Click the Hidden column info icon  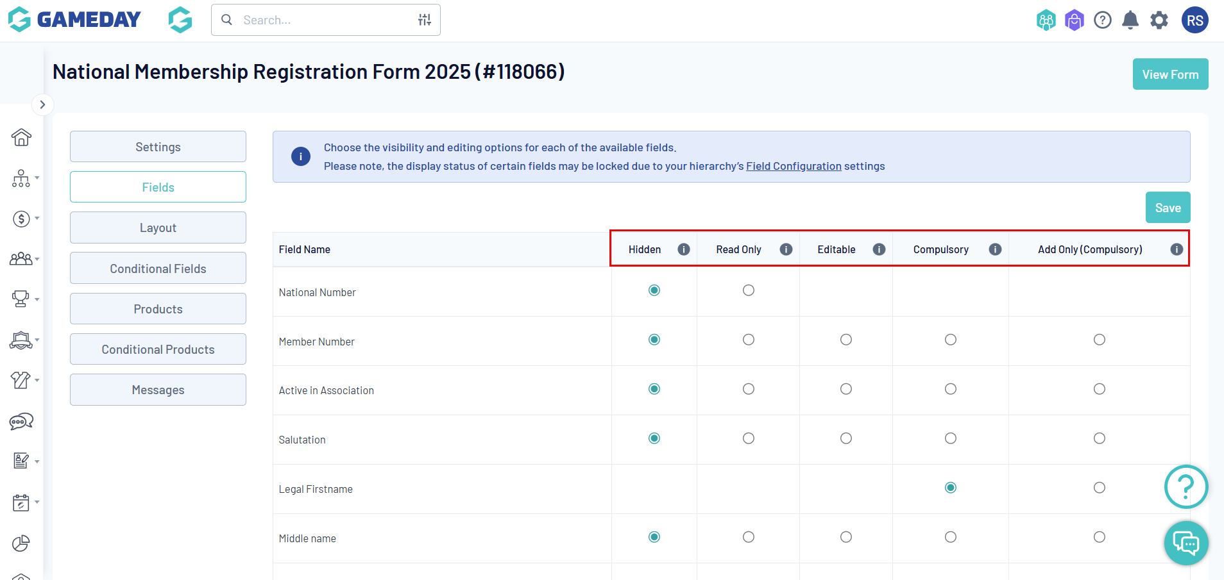coord(684,249)
